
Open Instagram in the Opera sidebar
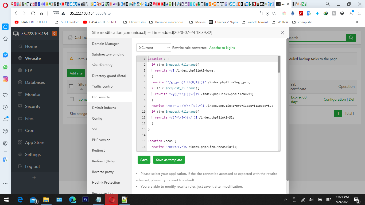point(5,79)
